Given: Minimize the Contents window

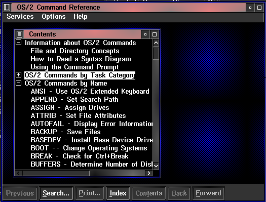Looking at the screenshot, I should pos(145,34).
